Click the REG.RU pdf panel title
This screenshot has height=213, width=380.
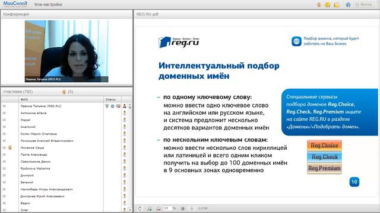(147, 14)
